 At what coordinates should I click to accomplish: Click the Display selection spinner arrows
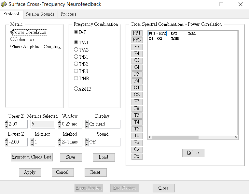coord(87,124)
